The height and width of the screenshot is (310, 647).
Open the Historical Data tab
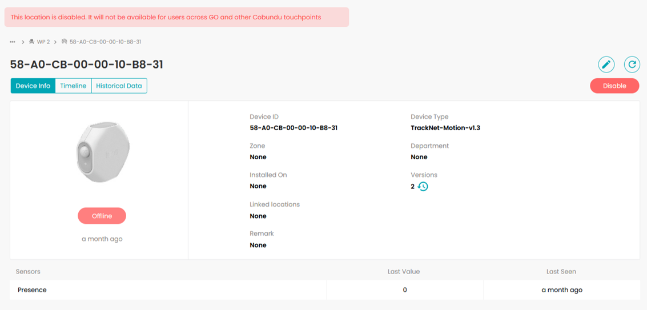(x=119, y=86)
